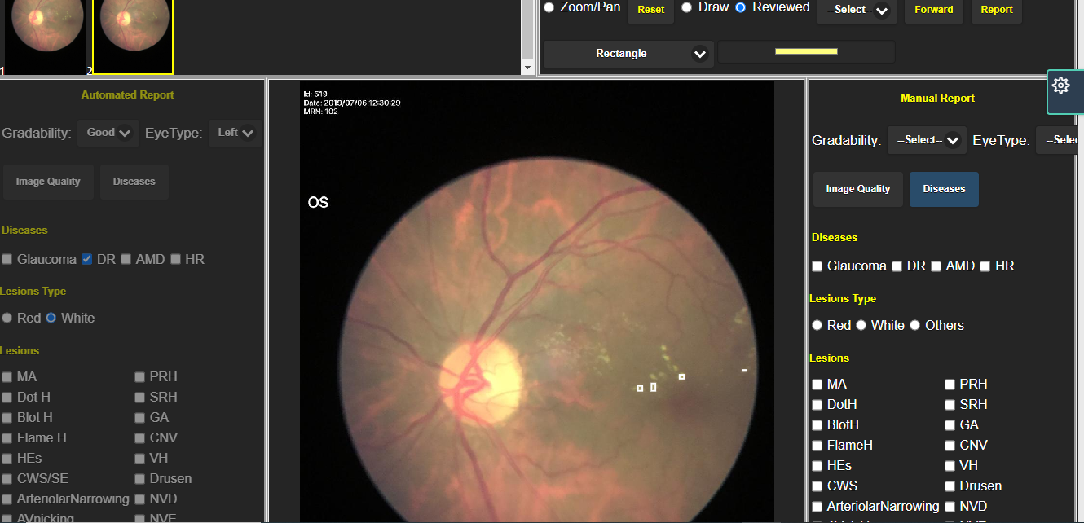Screen dimensions: 1084x523
Task: Check PRH lesion in Manual Report
Action: 950,385
